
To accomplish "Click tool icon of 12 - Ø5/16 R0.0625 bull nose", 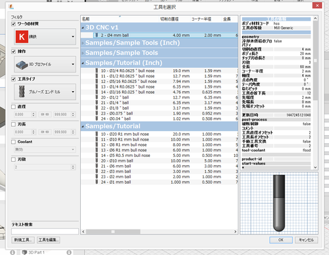I will [x=97, y=82].
